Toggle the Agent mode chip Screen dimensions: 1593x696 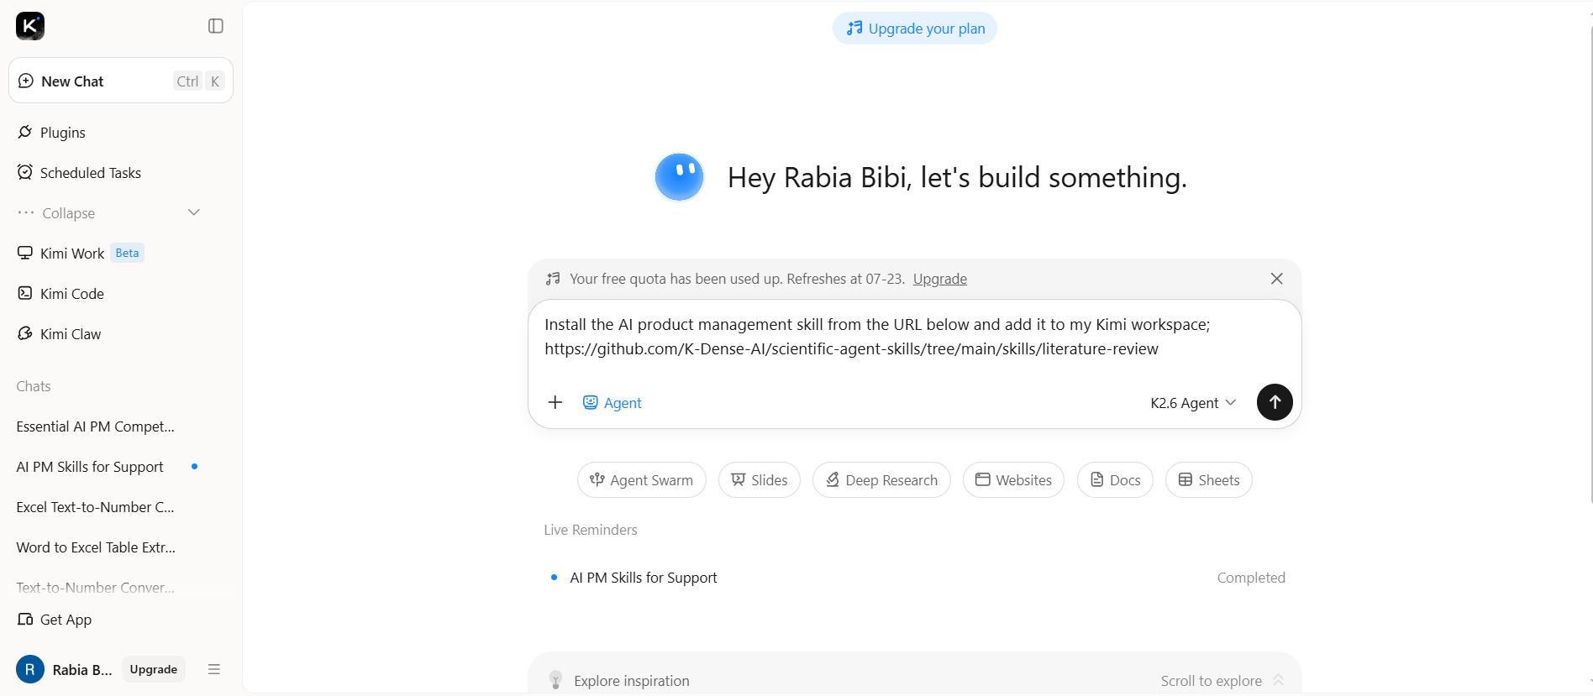[612, 403]
